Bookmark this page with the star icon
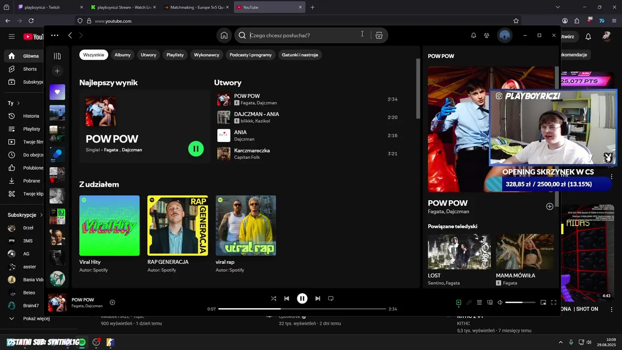This screenshot has width=622, height=350. click(x=516, y=21)
